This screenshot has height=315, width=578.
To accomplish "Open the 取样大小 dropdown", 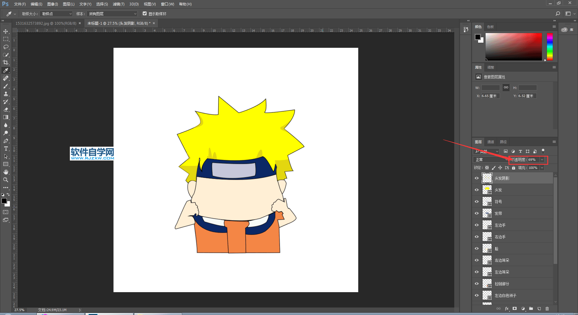I will tap(56, 14).
